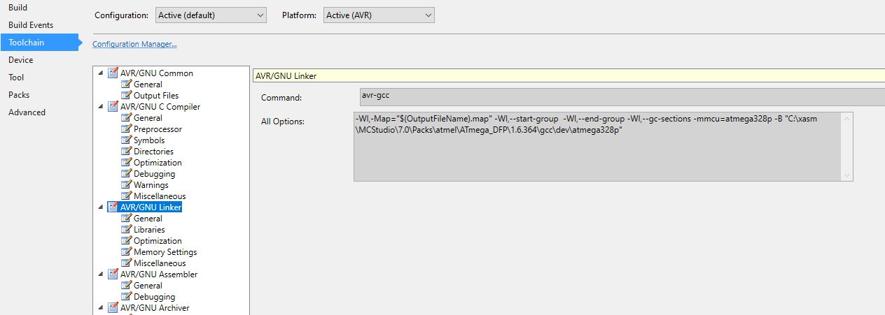885x315 pixels.
Task: Click the All Options scrollbar down arrow
Action: coord(847,175)
